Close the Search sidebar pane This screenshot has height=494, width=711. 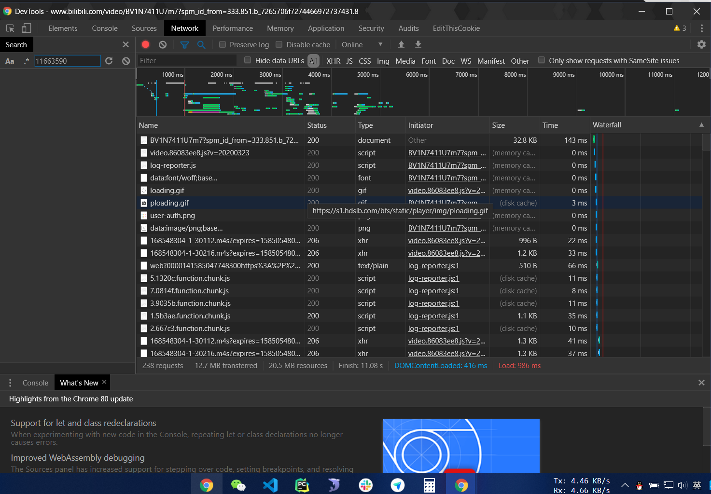pos(125,44)
